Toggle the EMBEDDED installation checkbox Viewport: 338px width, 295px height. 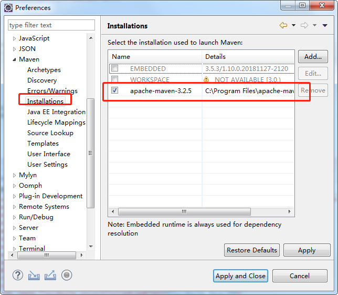[114, 68]
